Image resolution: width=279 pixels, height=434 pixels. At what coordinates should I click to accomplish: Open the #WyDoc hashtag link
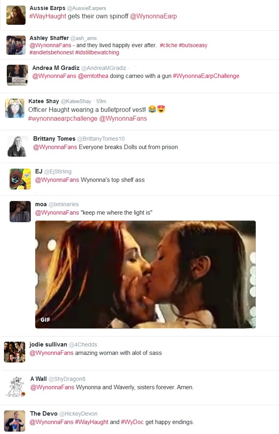tap(132, 422)
